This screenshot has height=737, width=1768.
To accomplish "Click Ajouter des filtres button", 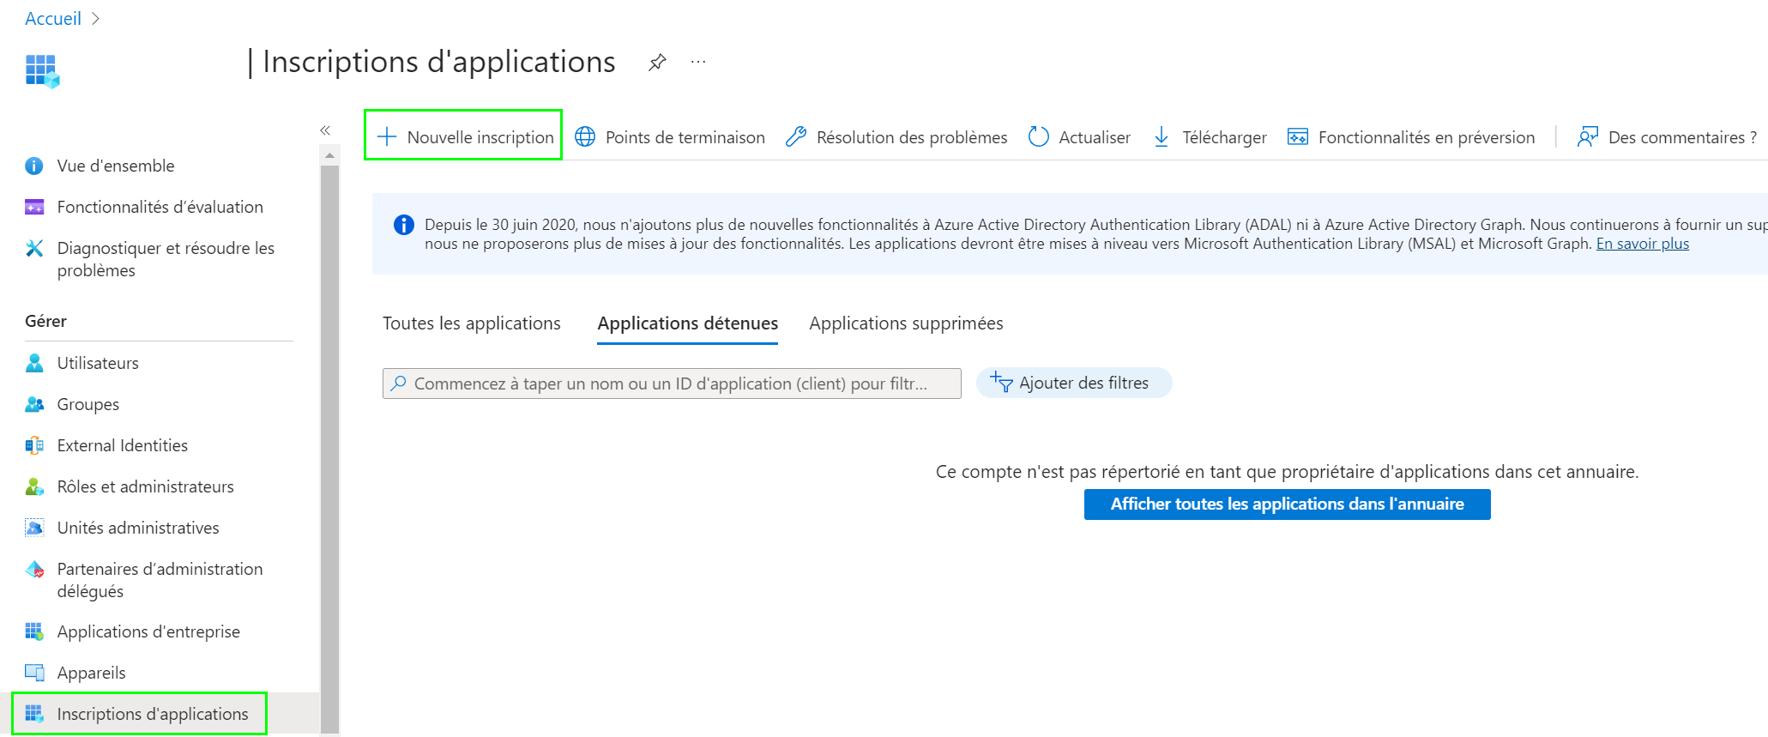I will point(1074,383).
